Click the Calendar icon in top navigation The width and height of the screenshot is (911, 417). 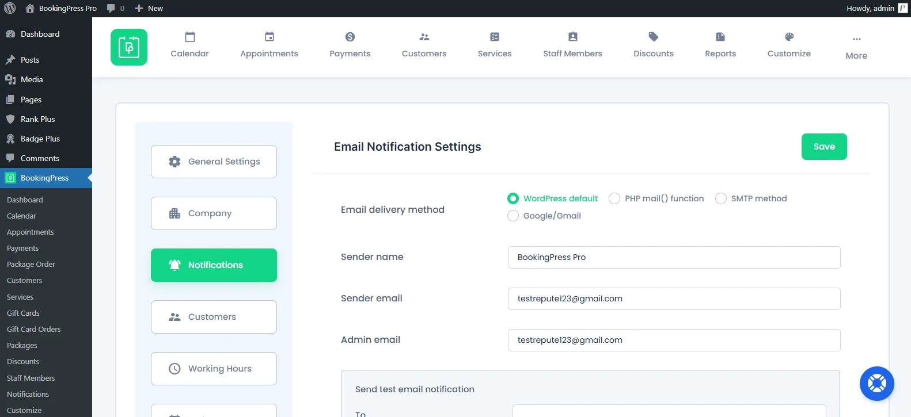click(x=190, y=37)
